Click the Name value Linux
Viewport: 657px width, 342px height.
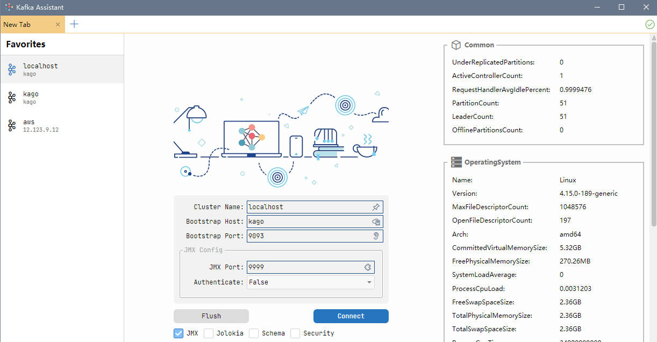click(568, 180)
